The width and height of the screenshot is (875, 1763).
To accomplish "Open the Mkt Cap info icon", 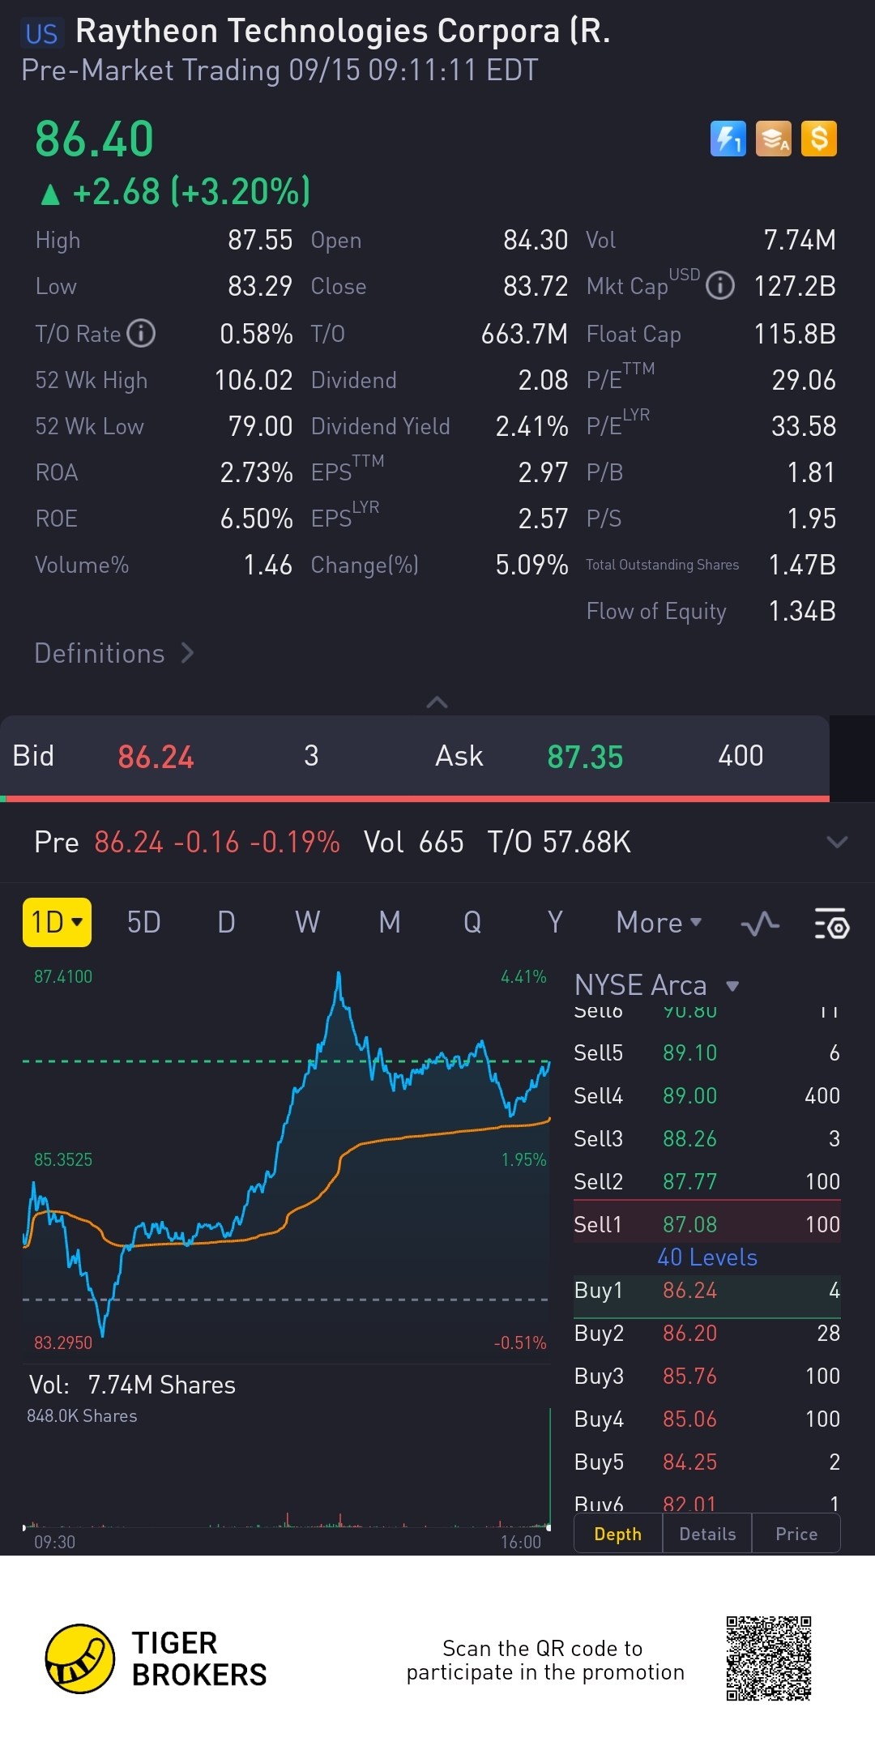I will (720, 285).
